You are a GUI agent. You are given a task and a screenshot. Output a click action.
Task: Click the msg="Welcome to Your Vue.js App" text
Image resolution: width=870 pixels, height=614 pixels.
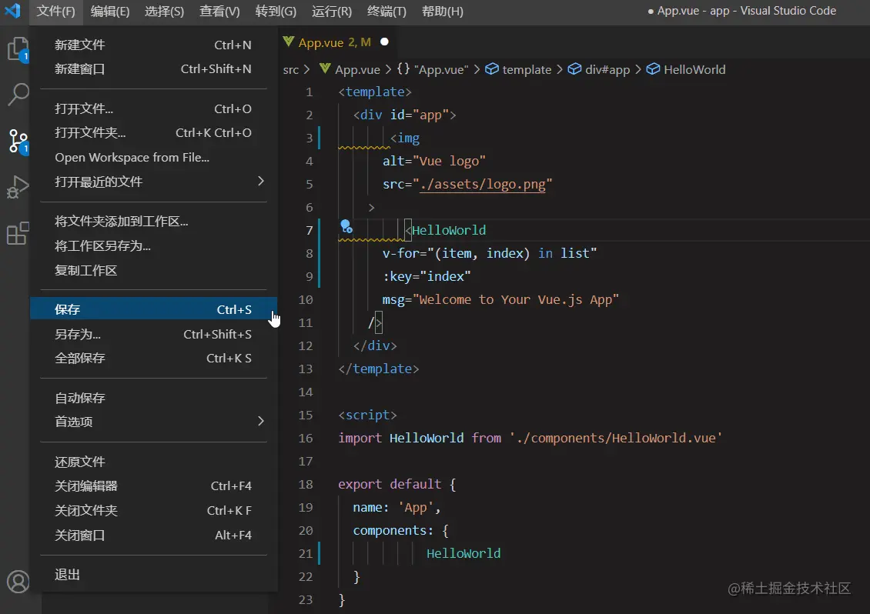click(x=500, y=299)
